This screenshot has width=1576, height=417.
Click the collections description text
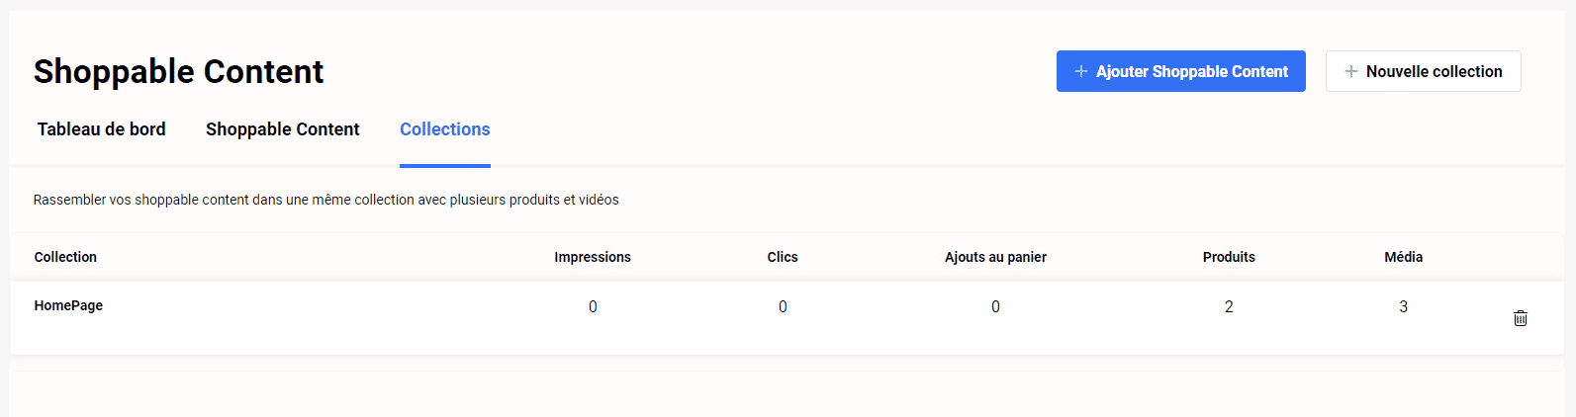coord(325,200)
